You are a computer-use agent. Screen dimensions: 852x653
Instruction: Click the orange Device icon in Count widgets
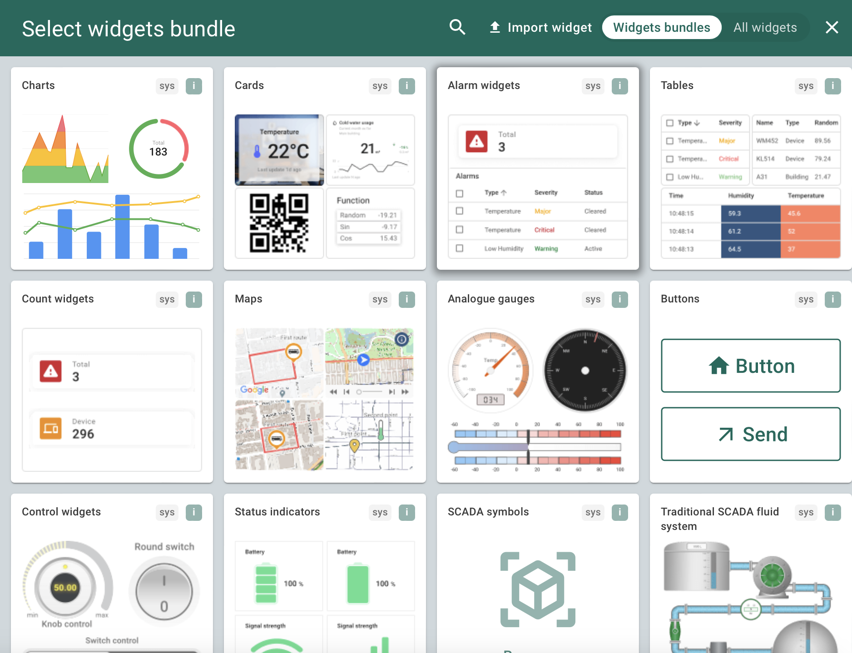pyautogui.click(x=50, y=428)
